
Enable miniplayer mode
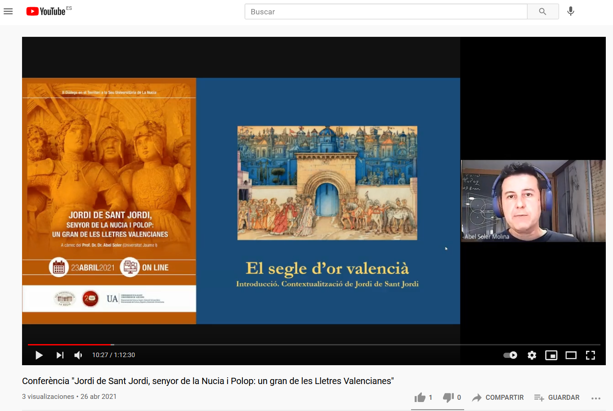coord(551,355)
